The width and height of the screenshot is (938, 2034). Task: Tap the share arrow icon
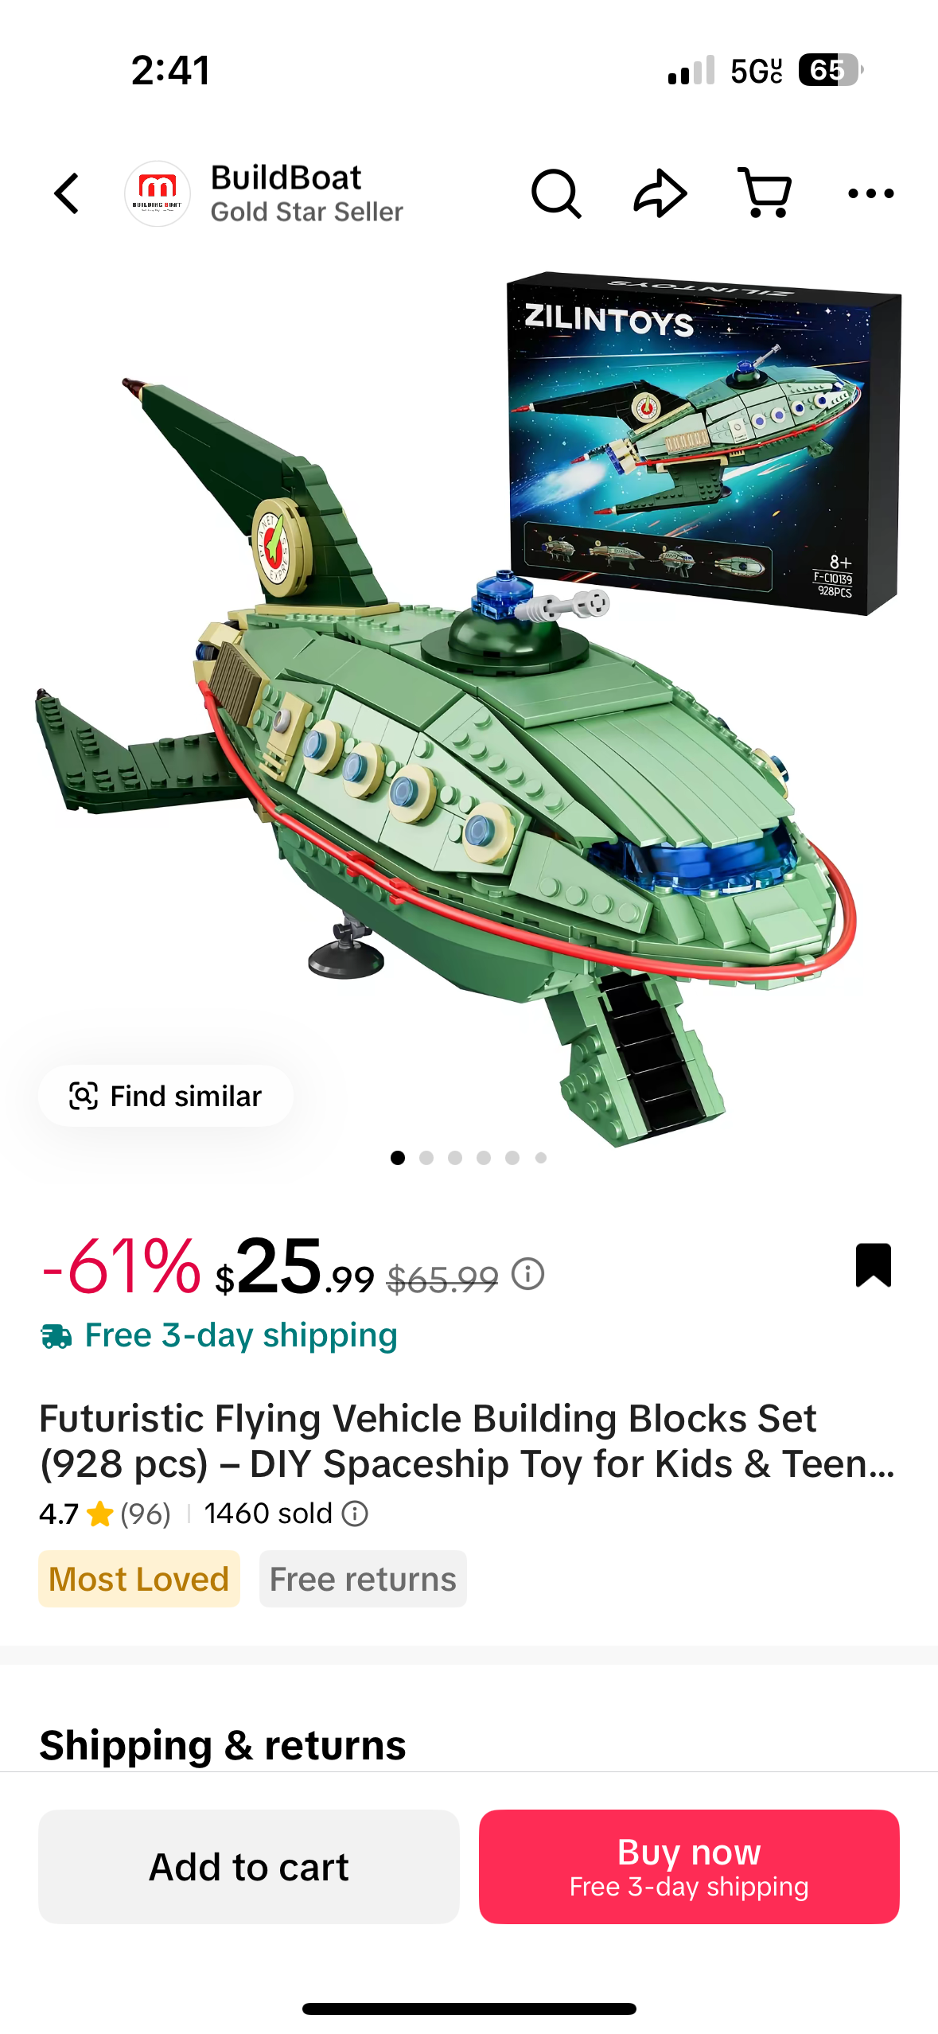pyautogui.click(x=660, y=193)
